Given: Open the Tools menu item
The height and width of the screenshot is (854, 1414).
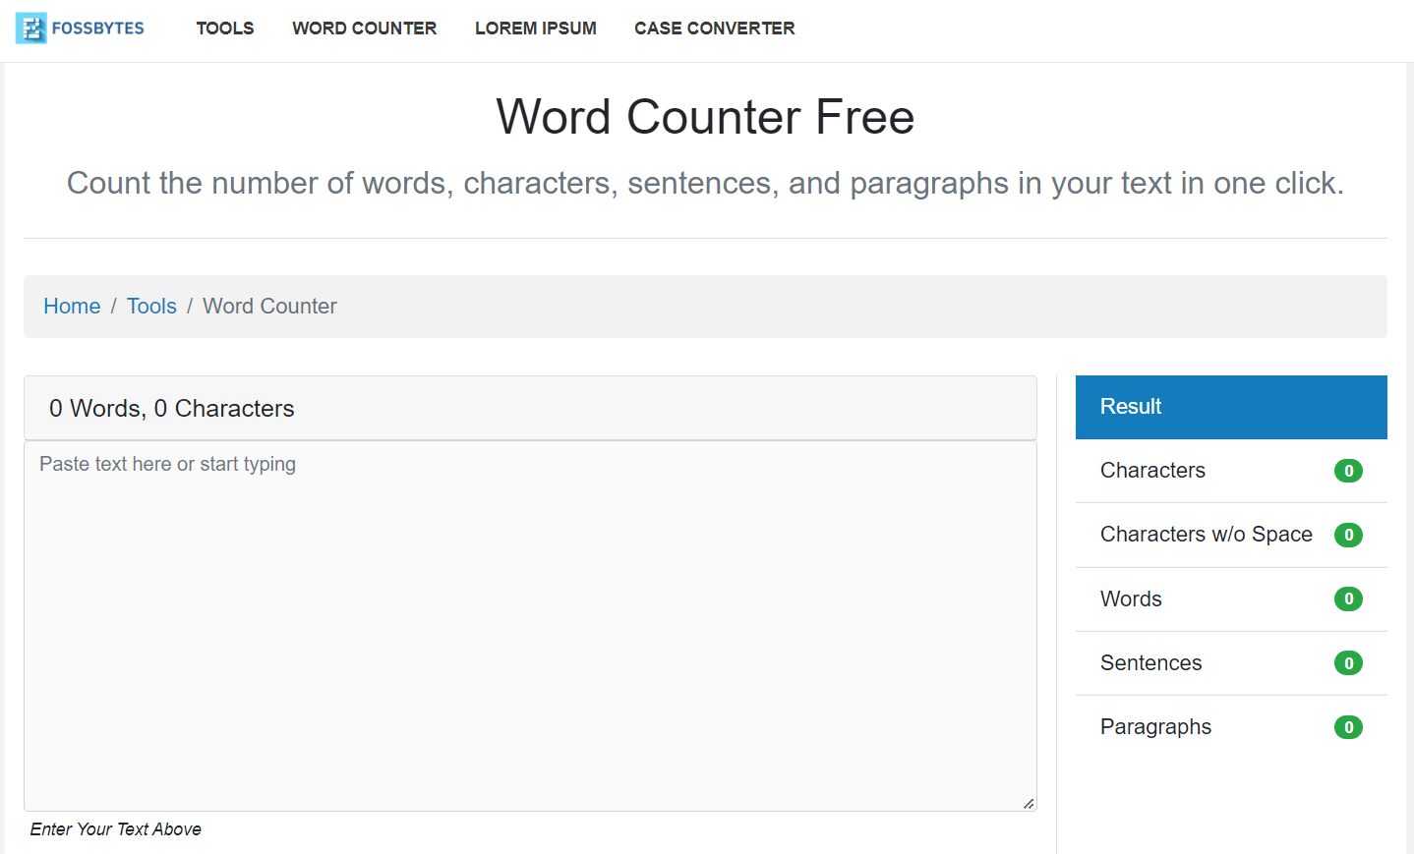Looking at the screenshot, I should (x=225, y=28).
